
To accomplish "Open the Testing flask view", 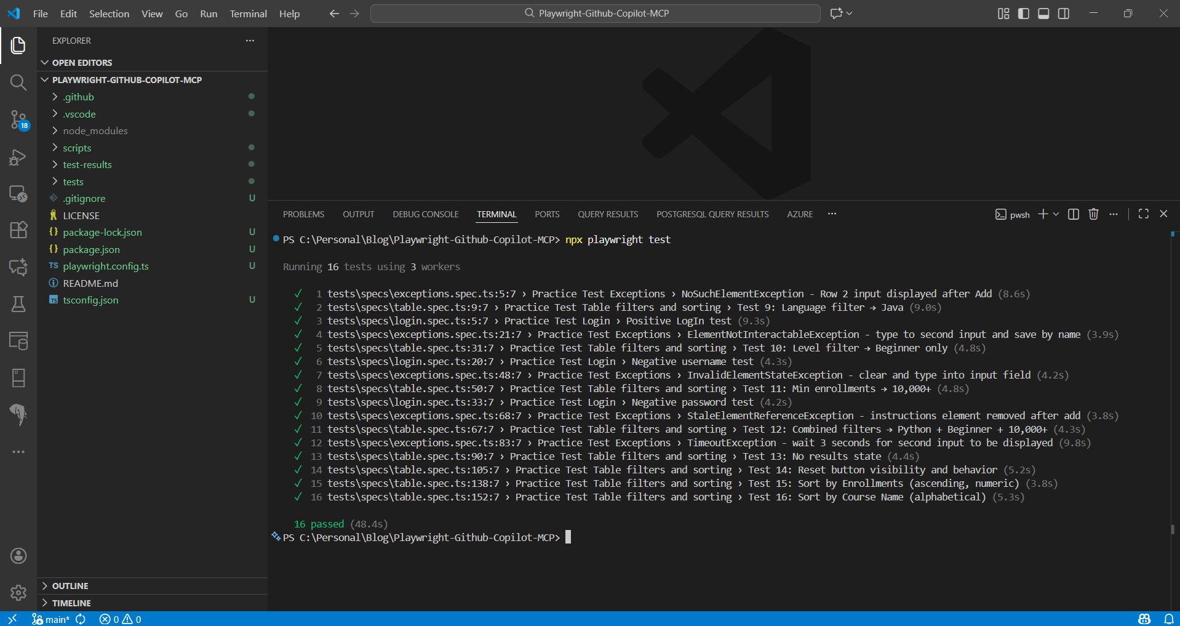I will click(x=18, y=304).
